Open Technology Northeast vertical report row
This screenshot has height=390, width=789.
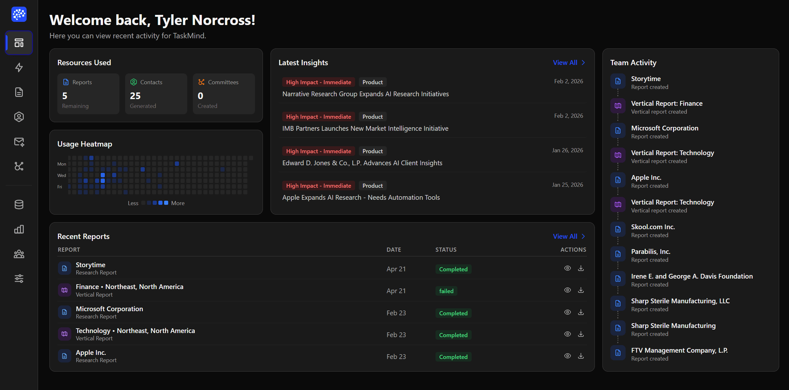coord(322,334)
